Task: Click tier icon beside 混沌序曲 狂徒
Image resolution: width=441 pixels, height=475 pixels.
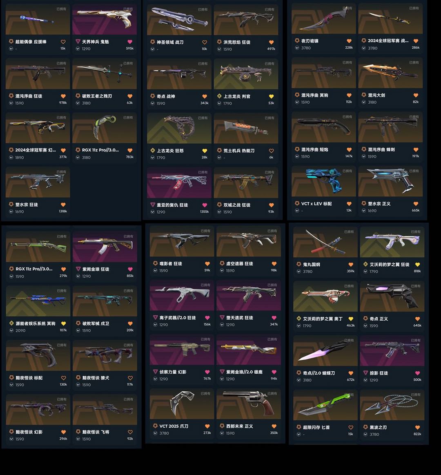Action: [x=11, y=96]
